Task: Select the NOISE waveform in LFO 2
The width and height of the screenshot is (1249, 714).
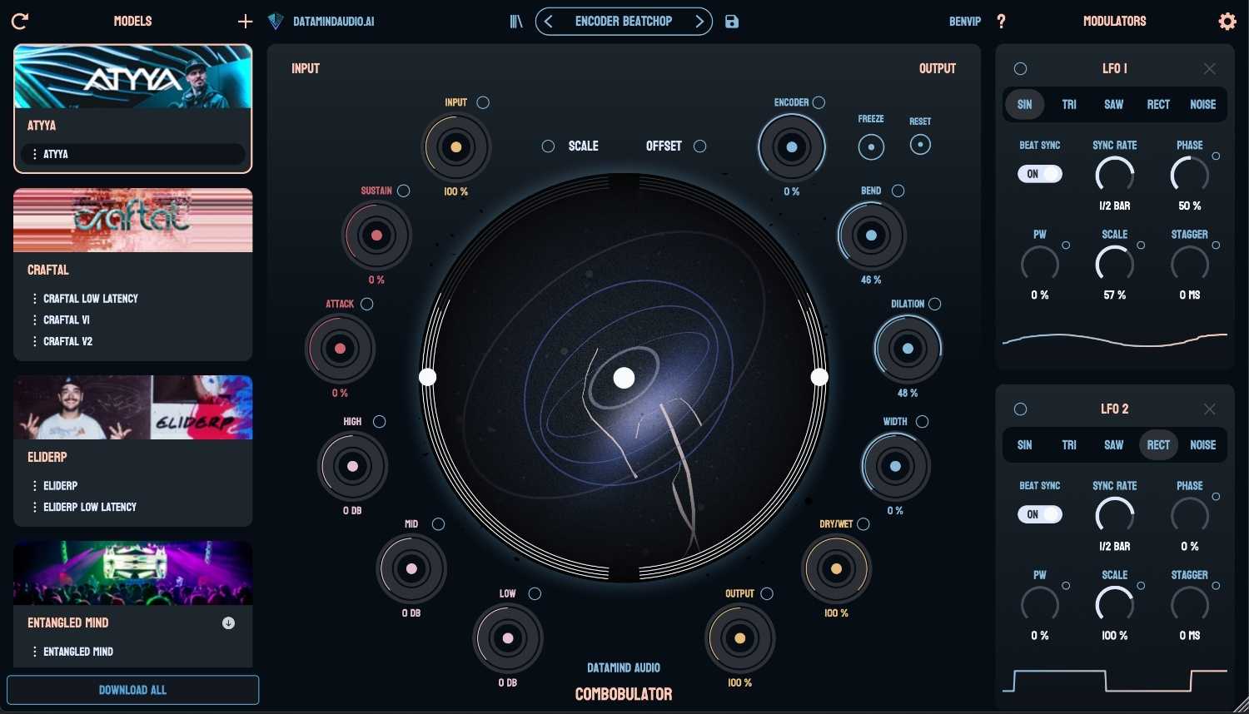Action: pyautogui.click(x=1202, y=445)
